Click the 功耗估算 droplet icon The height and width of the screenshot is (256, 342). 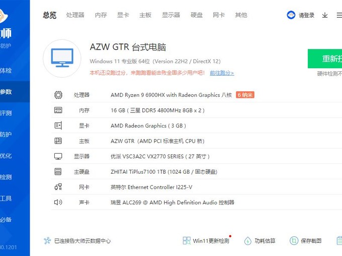click(248, 240)
